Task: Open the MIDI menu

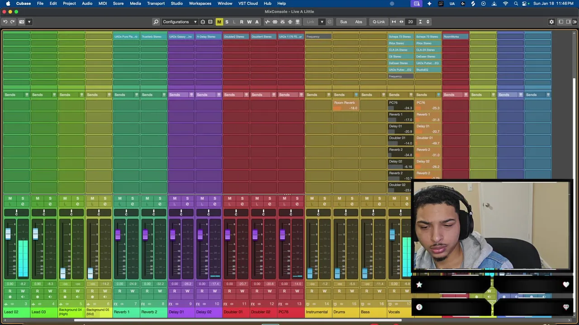Action: pos(103,4)
